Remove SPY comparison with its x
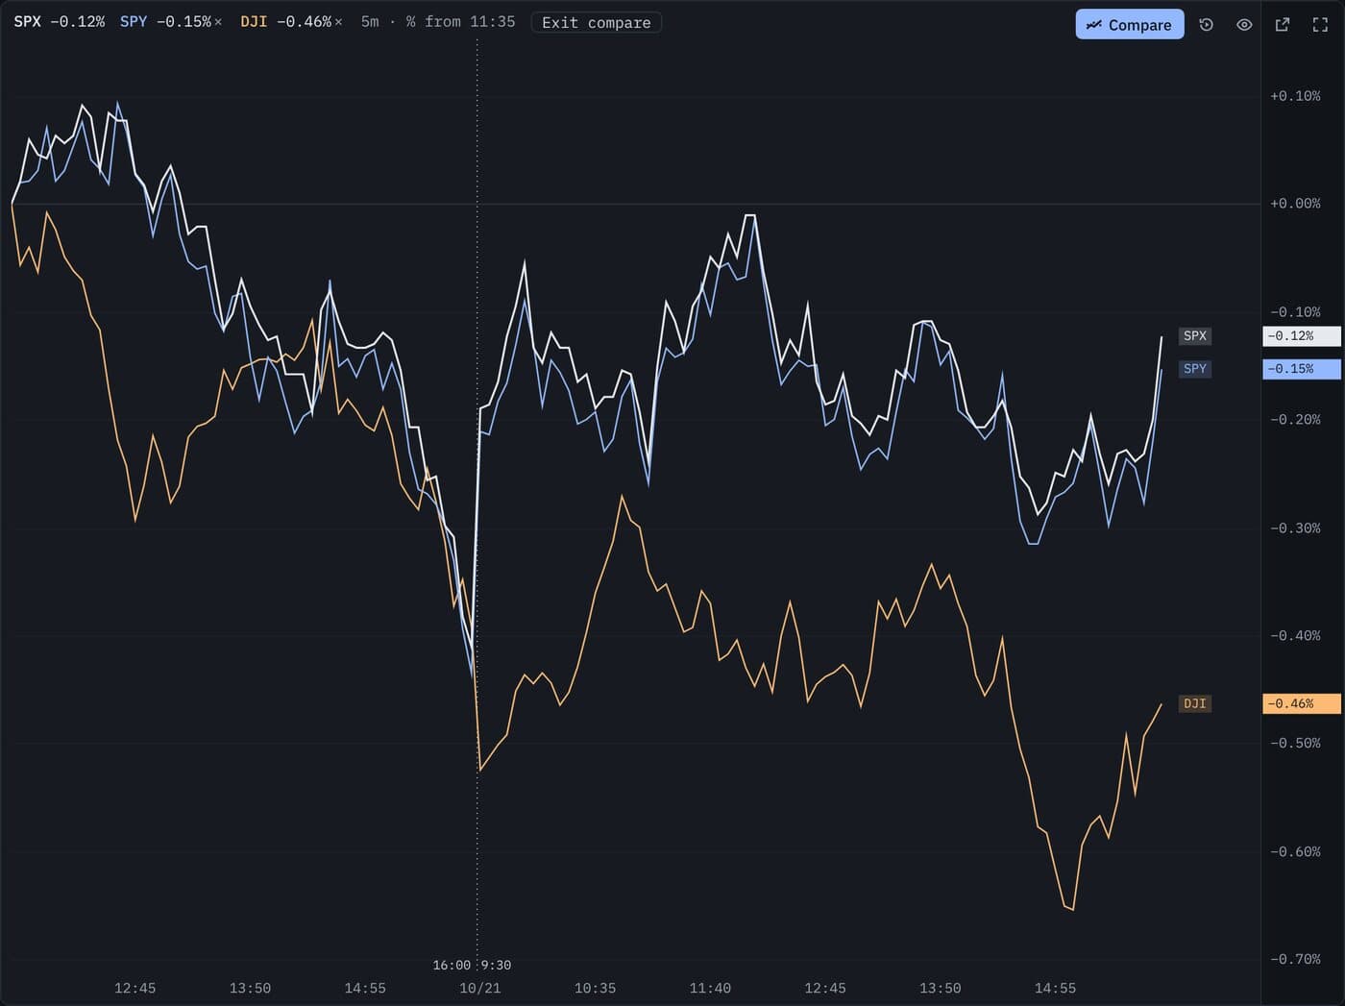The height and width of the screenshot is (1006, 1345). [218, 22]
